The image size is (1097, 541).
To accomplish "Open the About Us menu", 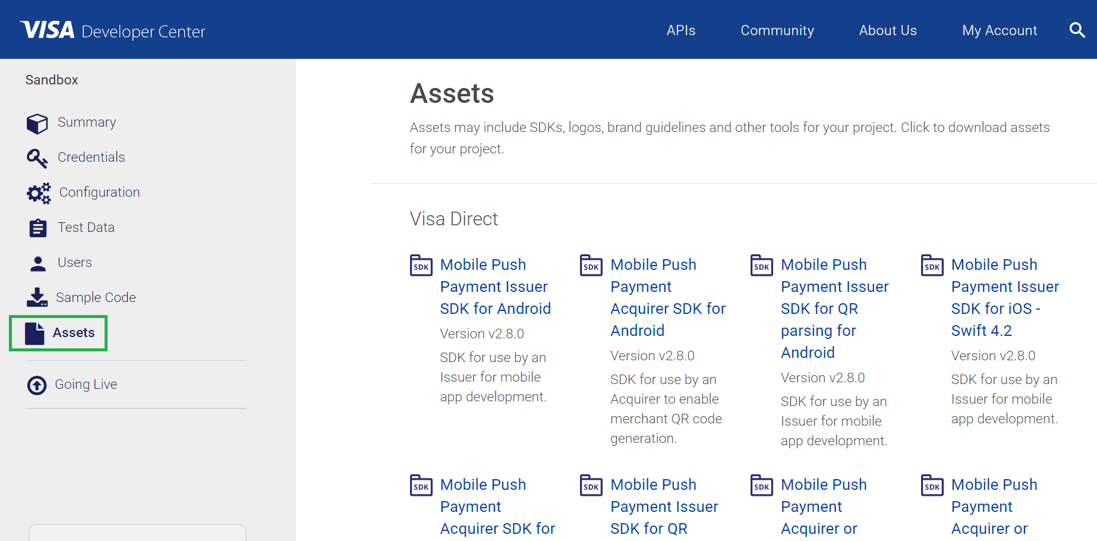I will (888, 30).
